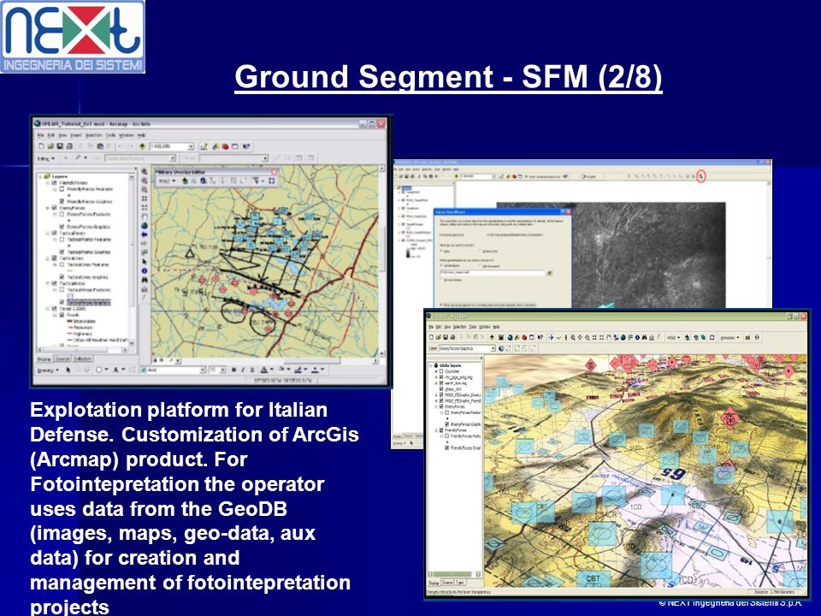821x616 pixels.
Task: Open the red ArcToolbox icon in ArcMap
Action: point(225,146)
